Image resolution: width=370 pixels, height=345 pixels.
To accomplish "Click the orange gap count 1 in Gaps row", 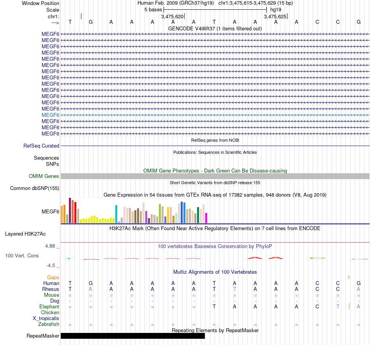I will 349,278.
